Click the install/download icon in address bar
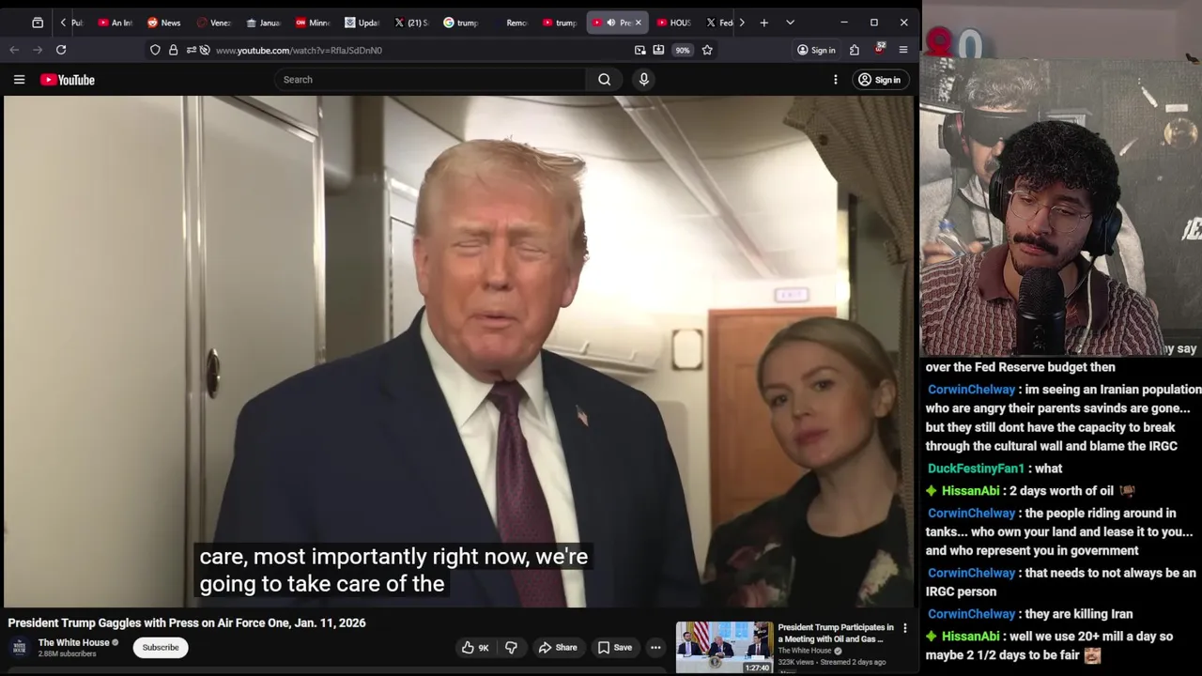The height and width of the screenshot is (676, 1202). 658,50
